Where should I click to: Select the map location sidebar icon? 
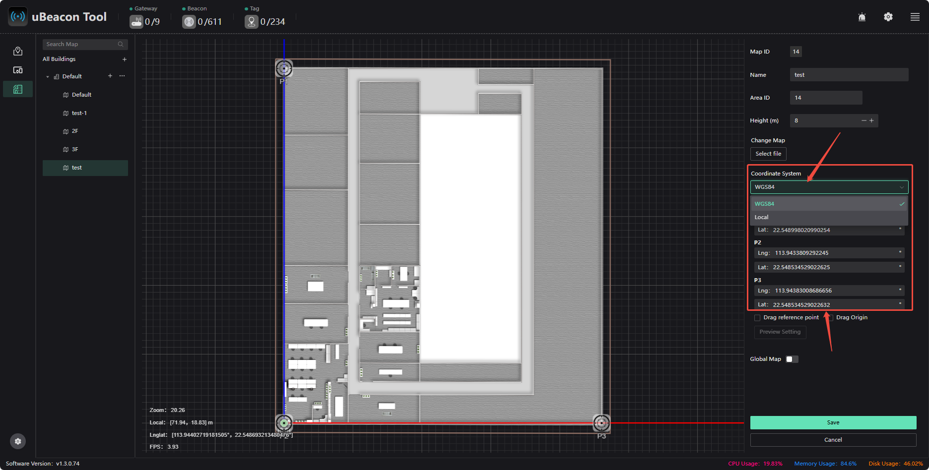[18, 51]
